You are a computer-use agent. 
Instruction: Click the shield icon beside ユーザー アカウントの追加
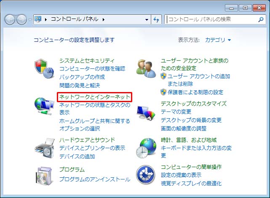pos(163,76)
